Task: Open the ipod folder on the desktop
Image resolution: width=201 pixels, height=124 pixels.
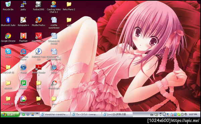Action: tap(69, 22)
